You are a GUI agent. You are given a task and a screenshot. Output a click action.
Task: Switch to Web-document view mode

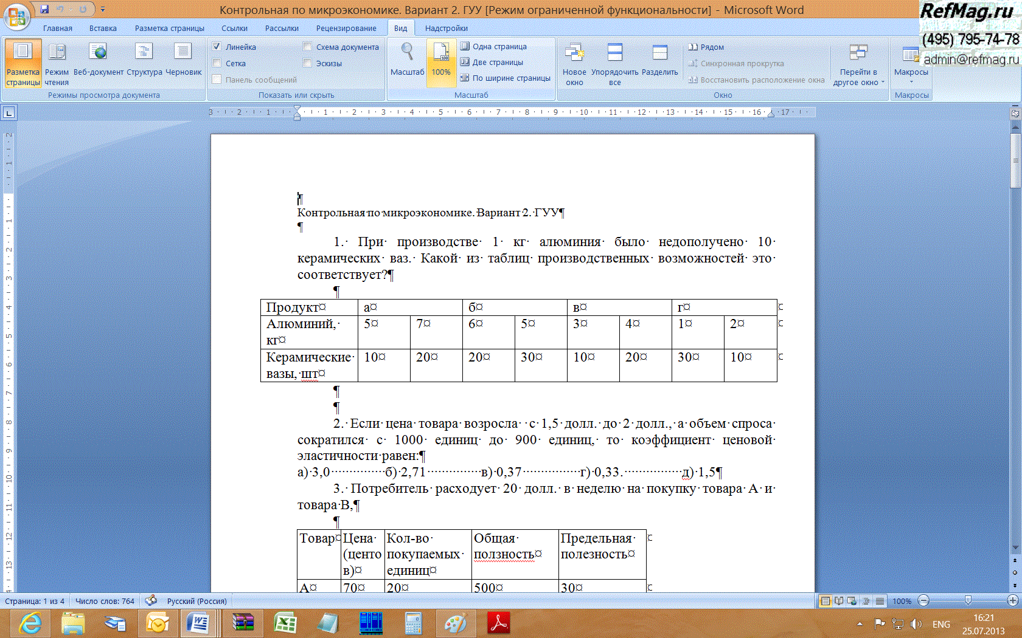pos(98,61)
